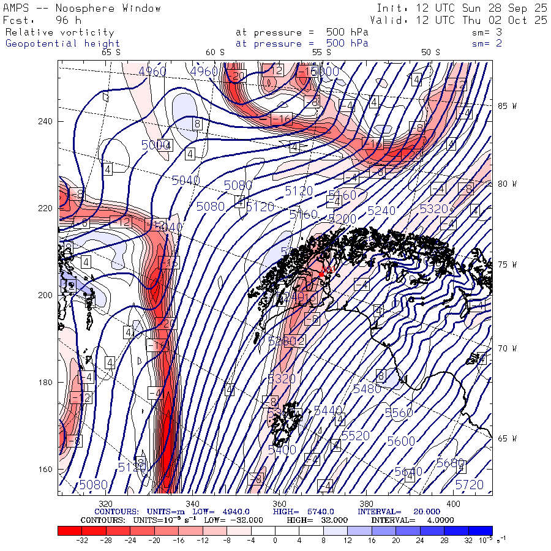This screenshot has width=551, height=551.
Task: Click the "55 S" latitude label
Action: [x=321, y=53]
